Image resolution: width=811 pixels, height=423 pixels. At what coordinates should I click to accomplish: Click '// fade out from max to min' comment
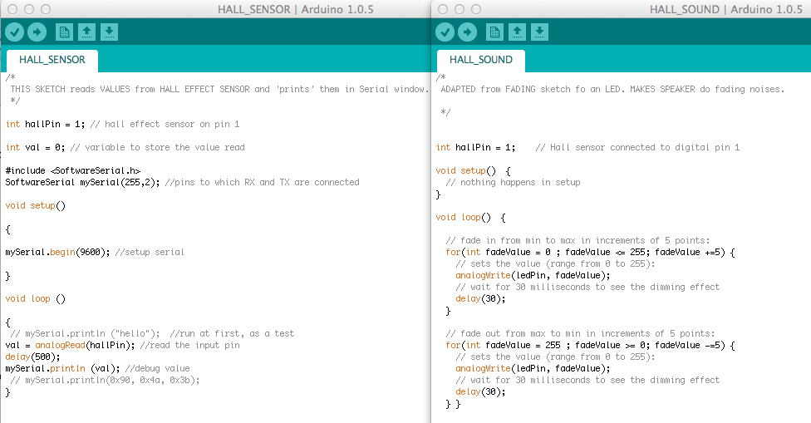(580, 333)
